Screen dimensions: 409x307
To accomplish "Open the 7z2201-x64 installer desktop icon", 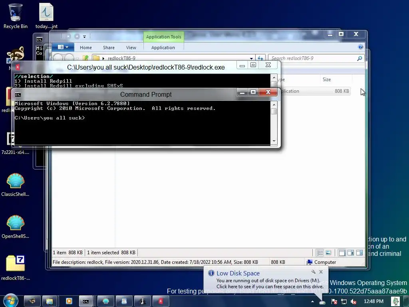I will (16, 143).
